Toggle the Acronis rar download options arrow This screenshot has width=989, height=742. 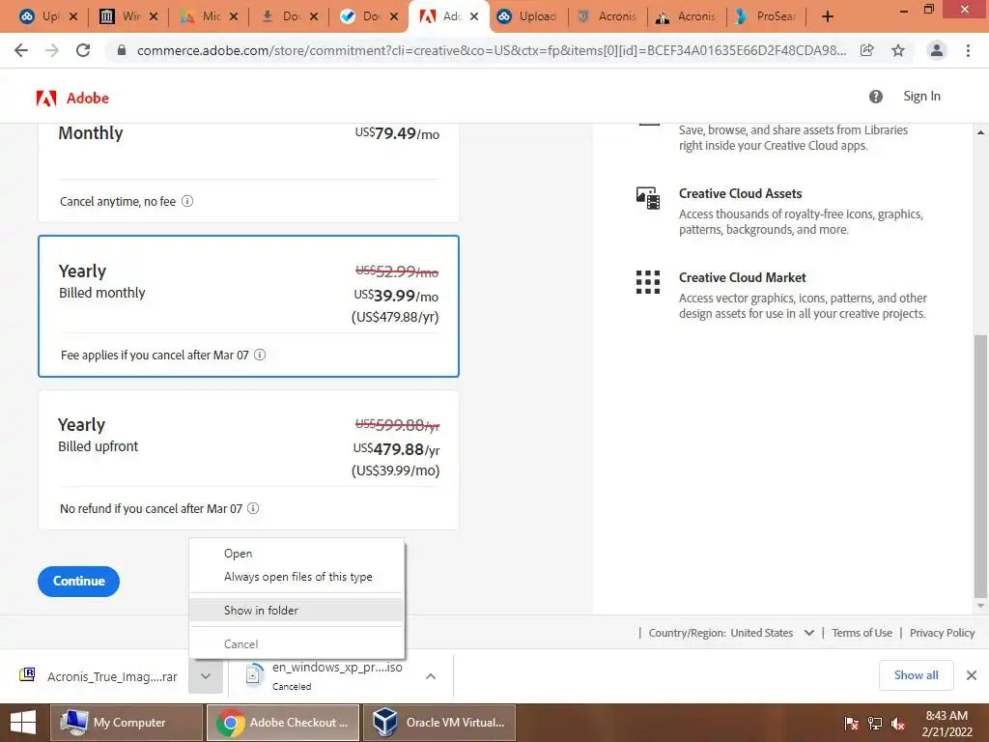click(x=206, y=676)
